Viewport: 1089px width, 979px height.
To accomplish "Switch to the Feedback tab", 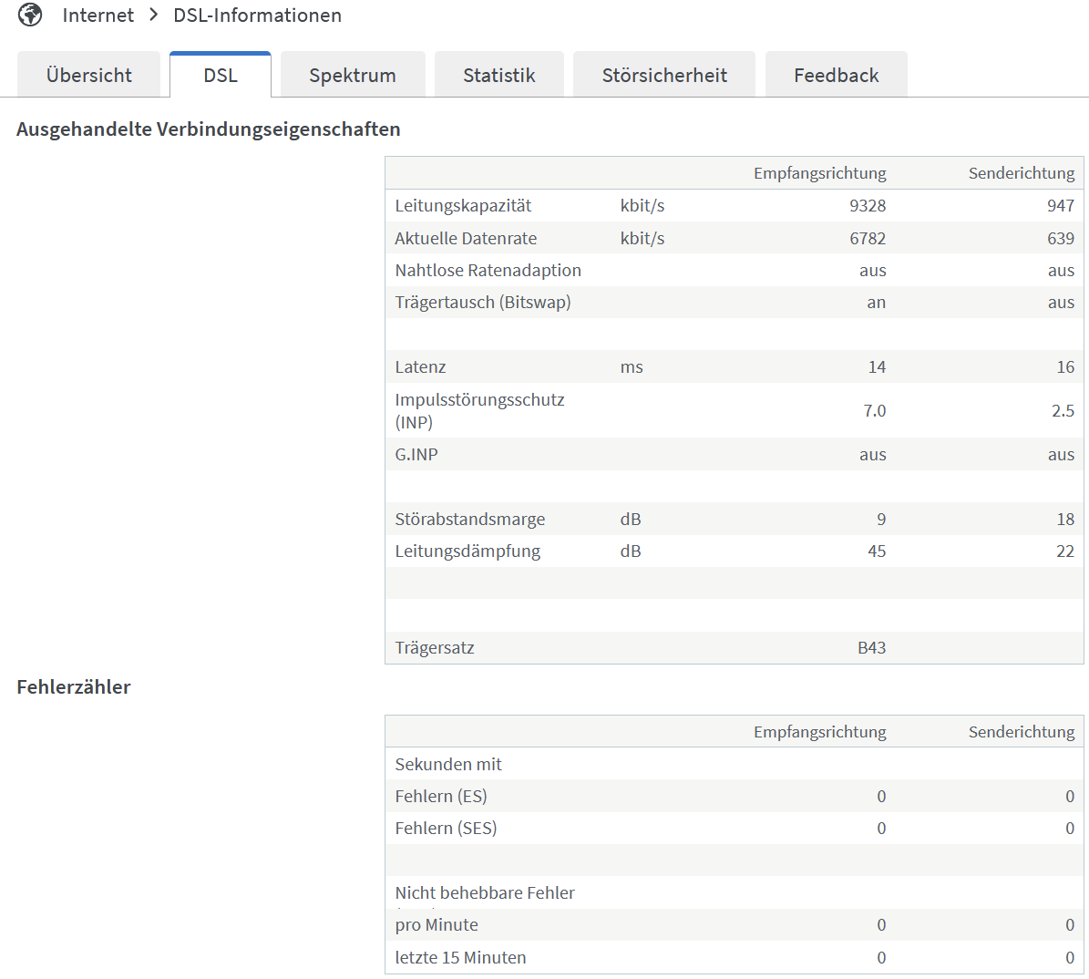I will pyautogui.click(x=837, y=75).
